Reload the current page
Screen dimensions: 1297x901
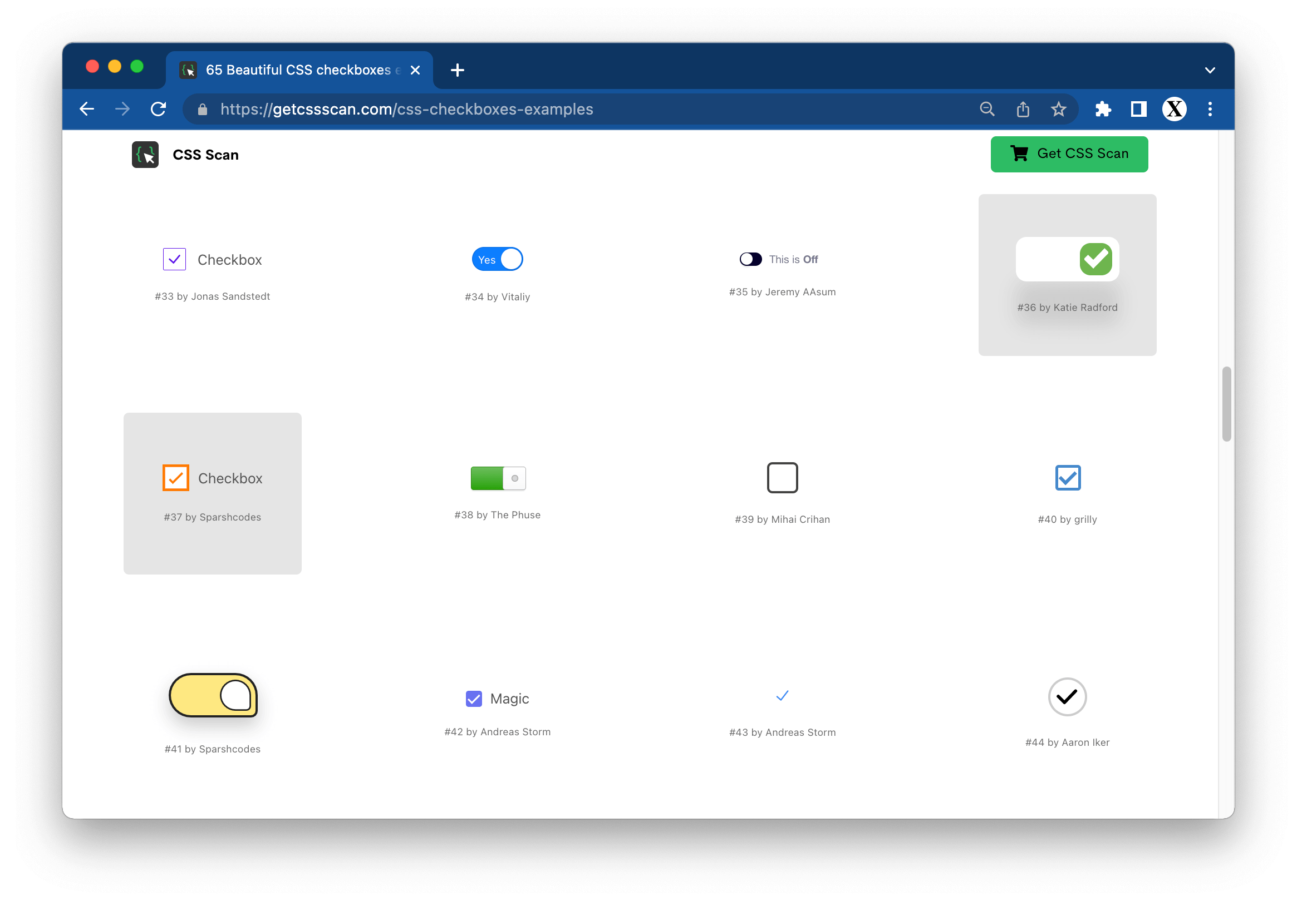(x=158, y=109)
